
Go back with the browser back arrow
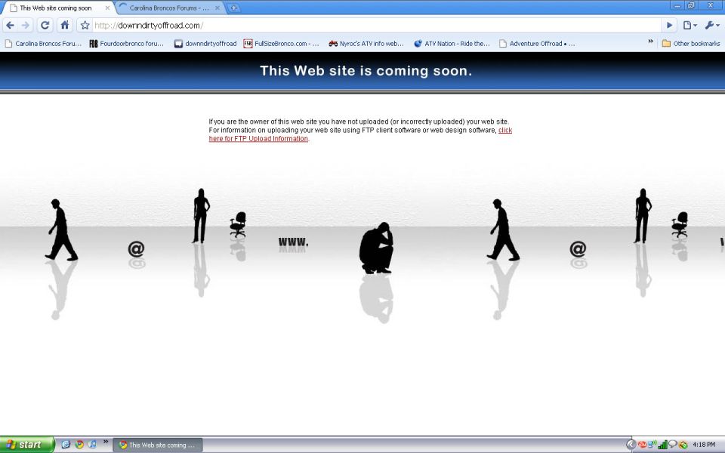pyautogui.click(x=10, y=26)
